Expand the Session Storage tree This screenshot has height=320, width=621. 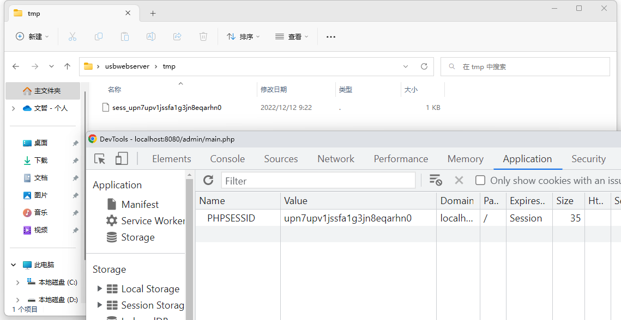pos(100,305)
